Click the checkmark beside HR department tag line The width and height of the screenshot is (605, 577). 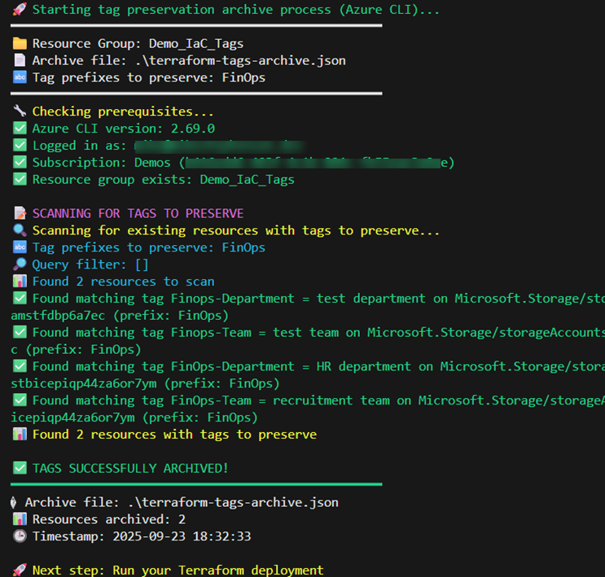click(x=20, y=366)
